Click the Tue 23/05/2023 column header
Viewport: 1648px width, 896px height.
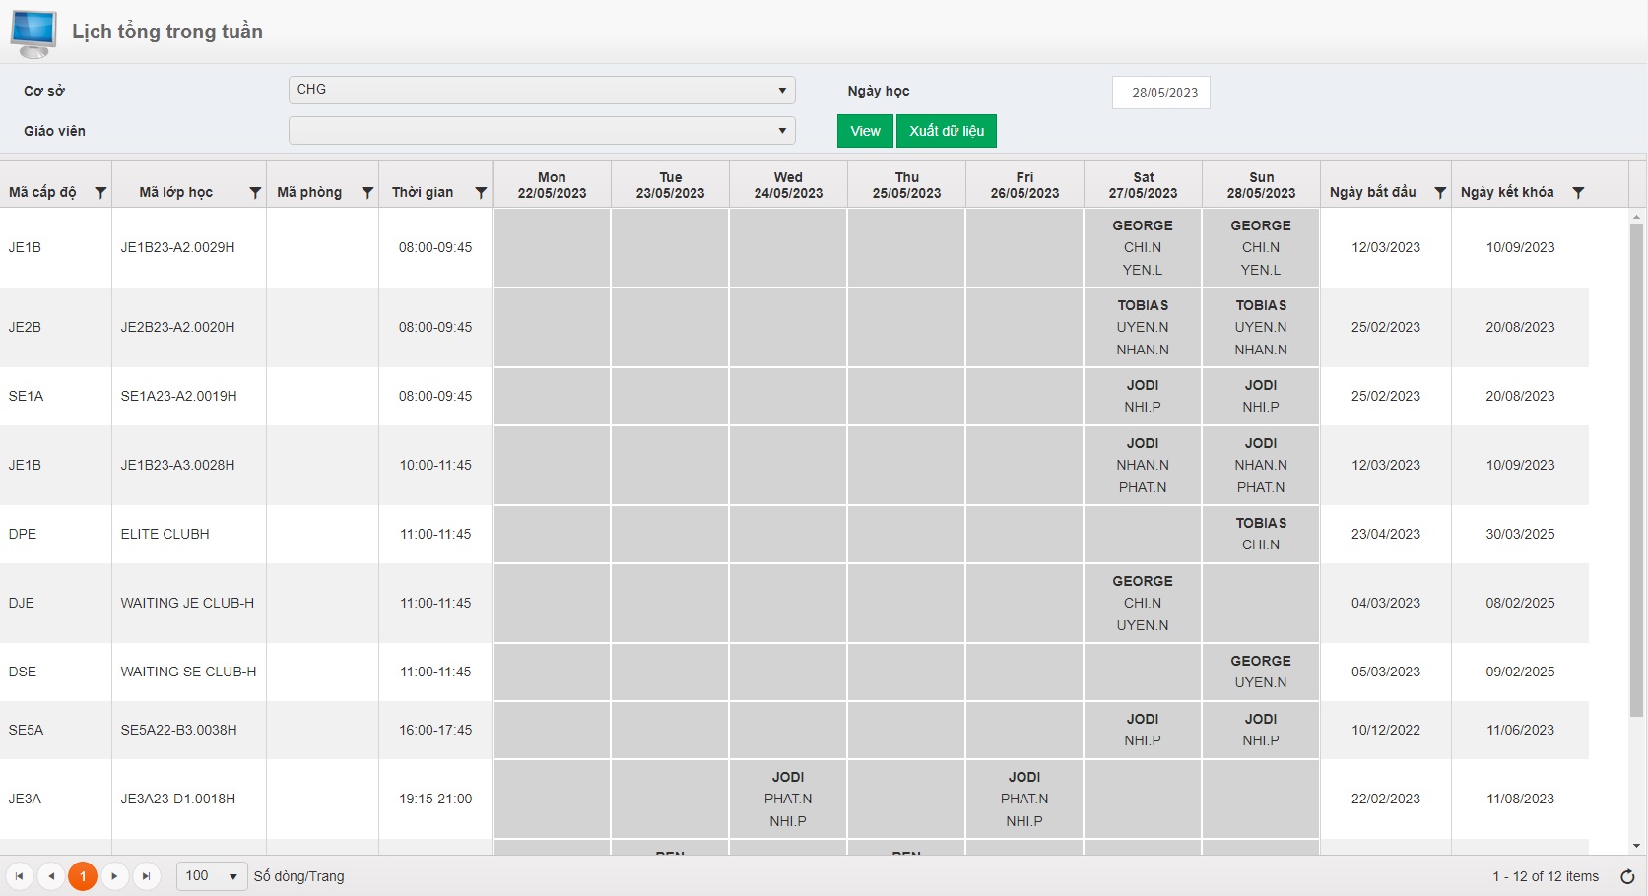pos(670,185)
